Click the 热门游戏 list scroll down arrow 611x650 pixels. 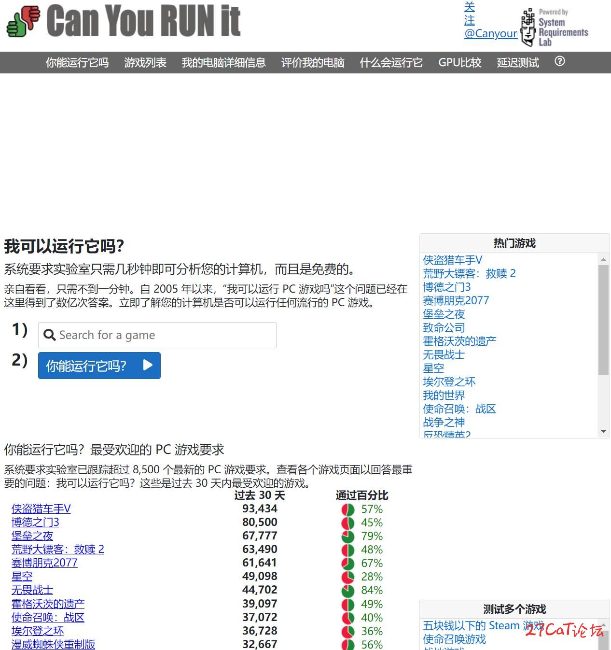coord(603,431)
